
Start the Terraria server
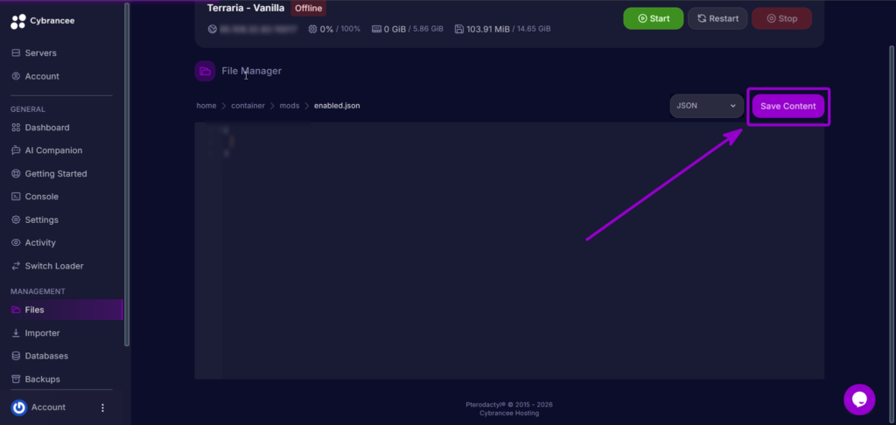click(x=653, y=18)
